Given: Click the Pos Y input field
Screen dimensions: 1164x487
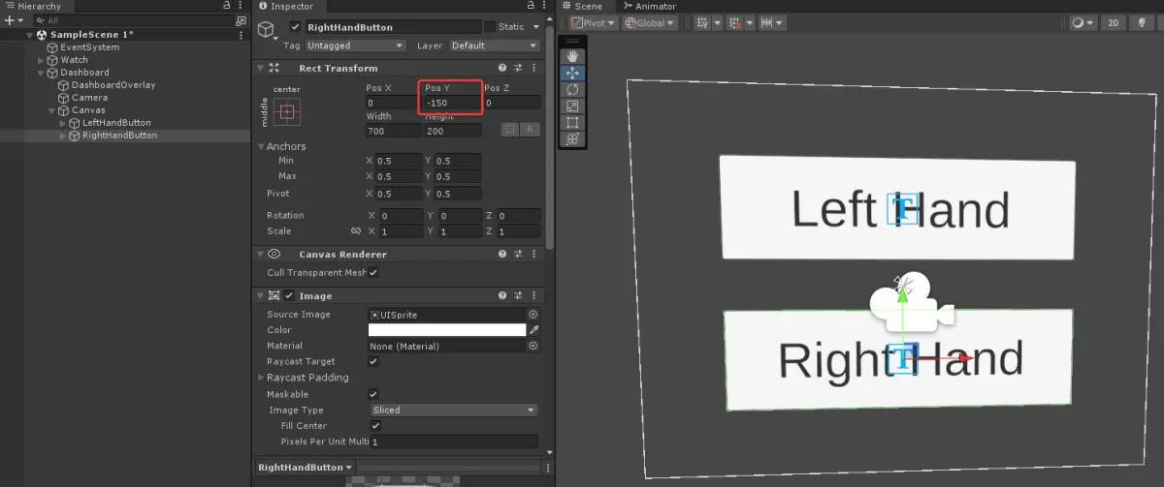Looking at the screenshot, I should [452, 103].
